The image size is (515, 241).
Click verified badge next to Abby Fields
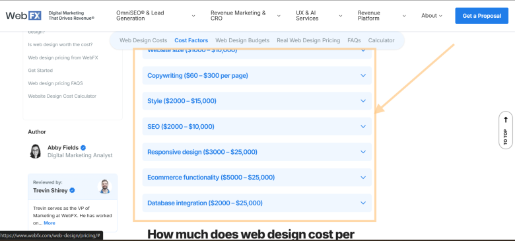point(83,148)
